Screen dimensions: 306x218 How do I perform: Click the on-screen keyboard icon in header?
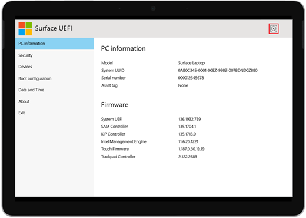[x=274, y=29]
